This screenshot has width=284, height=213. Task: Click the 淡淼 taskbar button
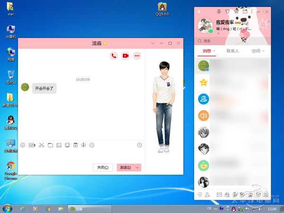(89, 209)
